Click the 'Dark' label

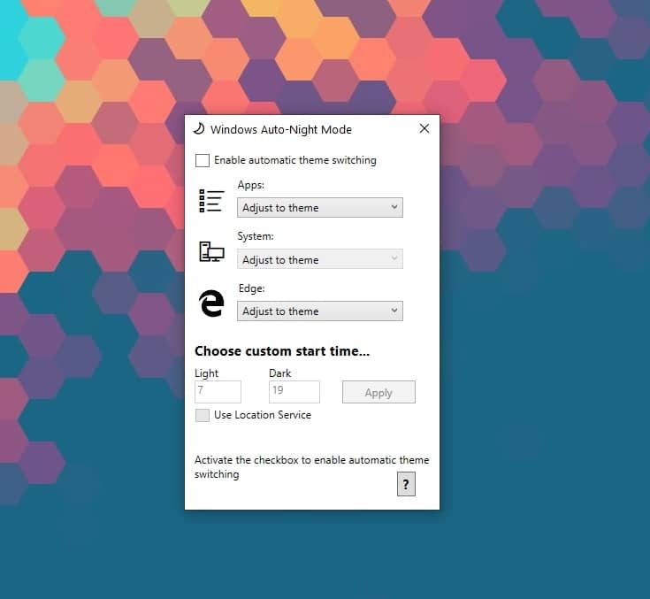coord(279,373)
